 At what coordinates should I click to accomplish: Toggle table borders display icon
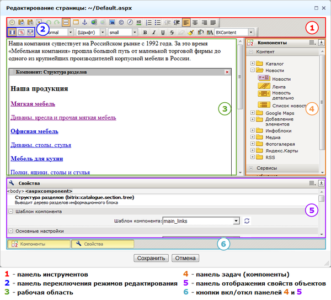66,22
